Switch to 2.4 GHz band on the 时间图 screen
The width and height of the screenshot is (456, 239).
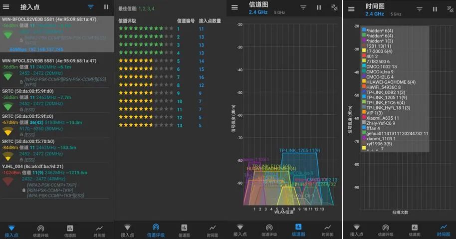coord(375,13)
